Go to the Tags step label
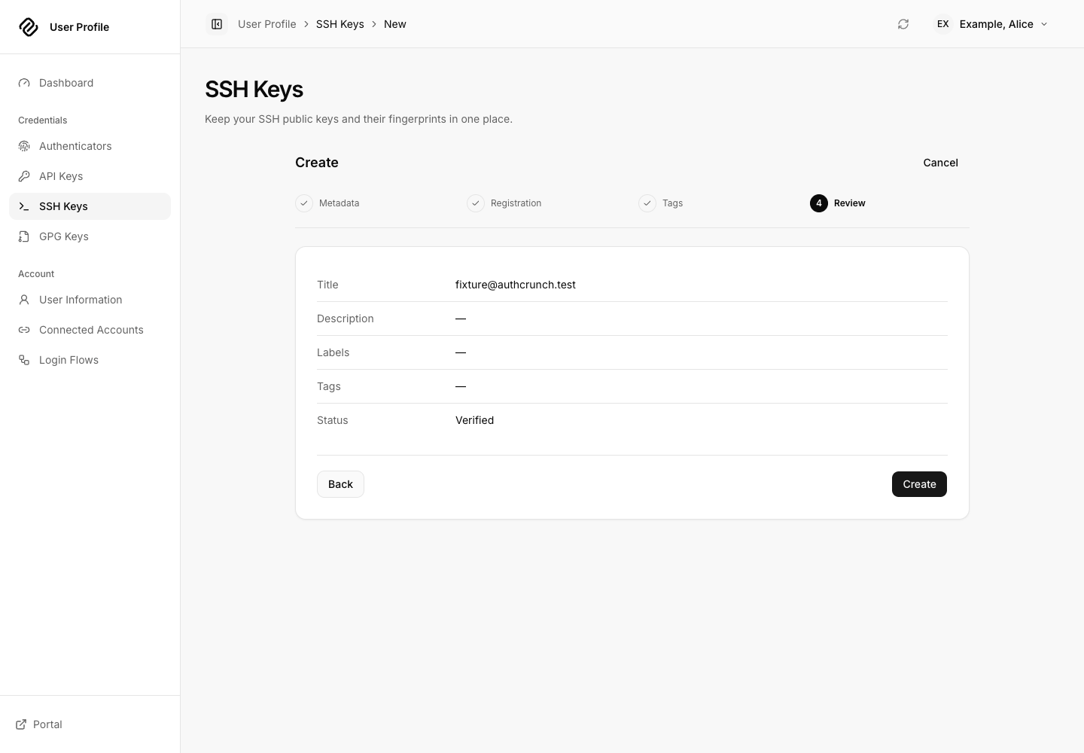 click(x=672, y=203)
